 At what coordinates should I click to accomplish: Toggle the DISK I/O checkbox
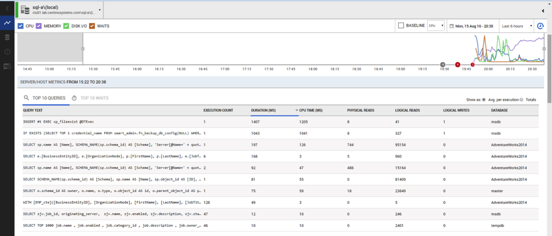click(66, 26)
